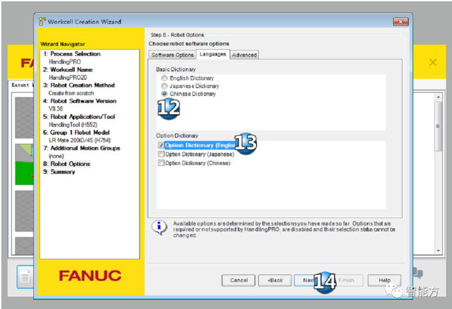The width and height of the screenshot is (452, 309).
Task: Click scroll down arrow in background window
Action: point(438,251)
